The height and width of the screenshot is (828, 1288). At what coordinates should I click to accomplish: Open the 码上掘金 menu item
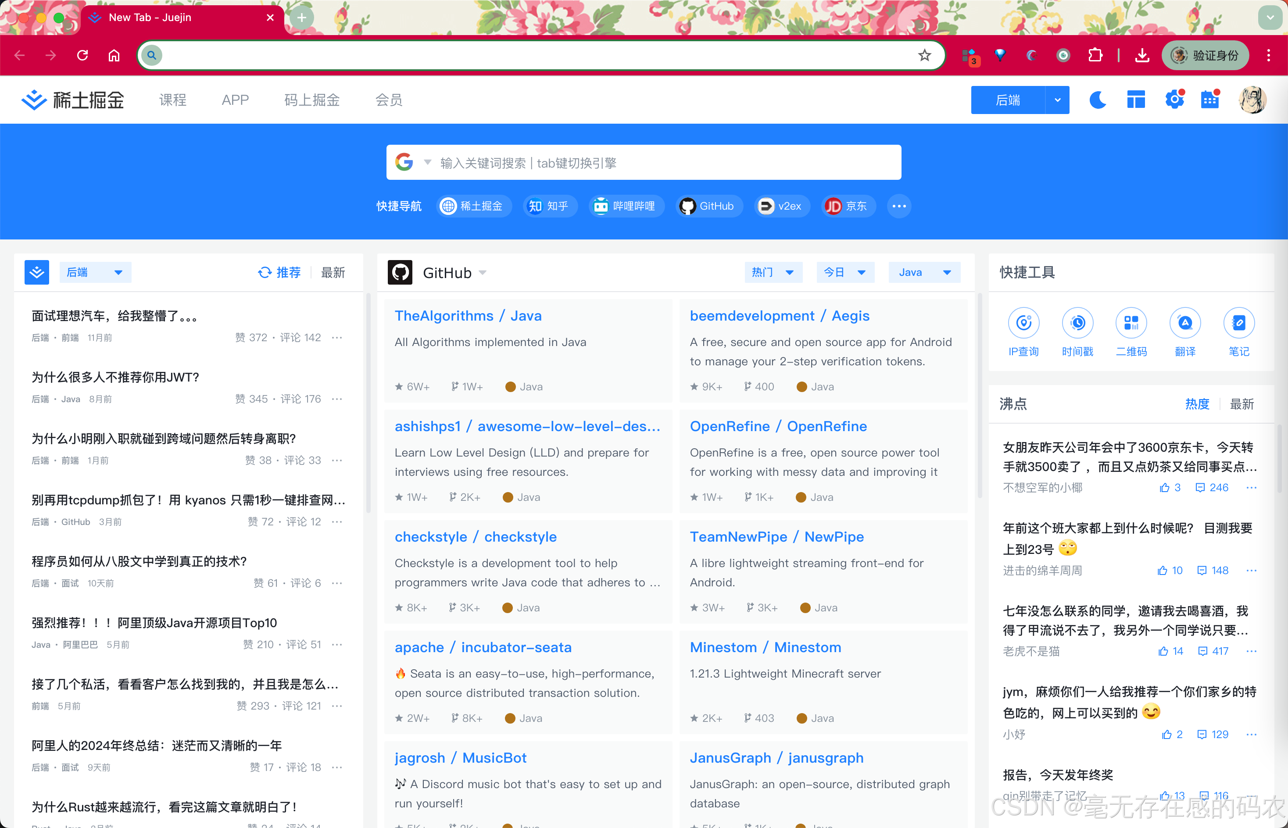coord(312,100)
